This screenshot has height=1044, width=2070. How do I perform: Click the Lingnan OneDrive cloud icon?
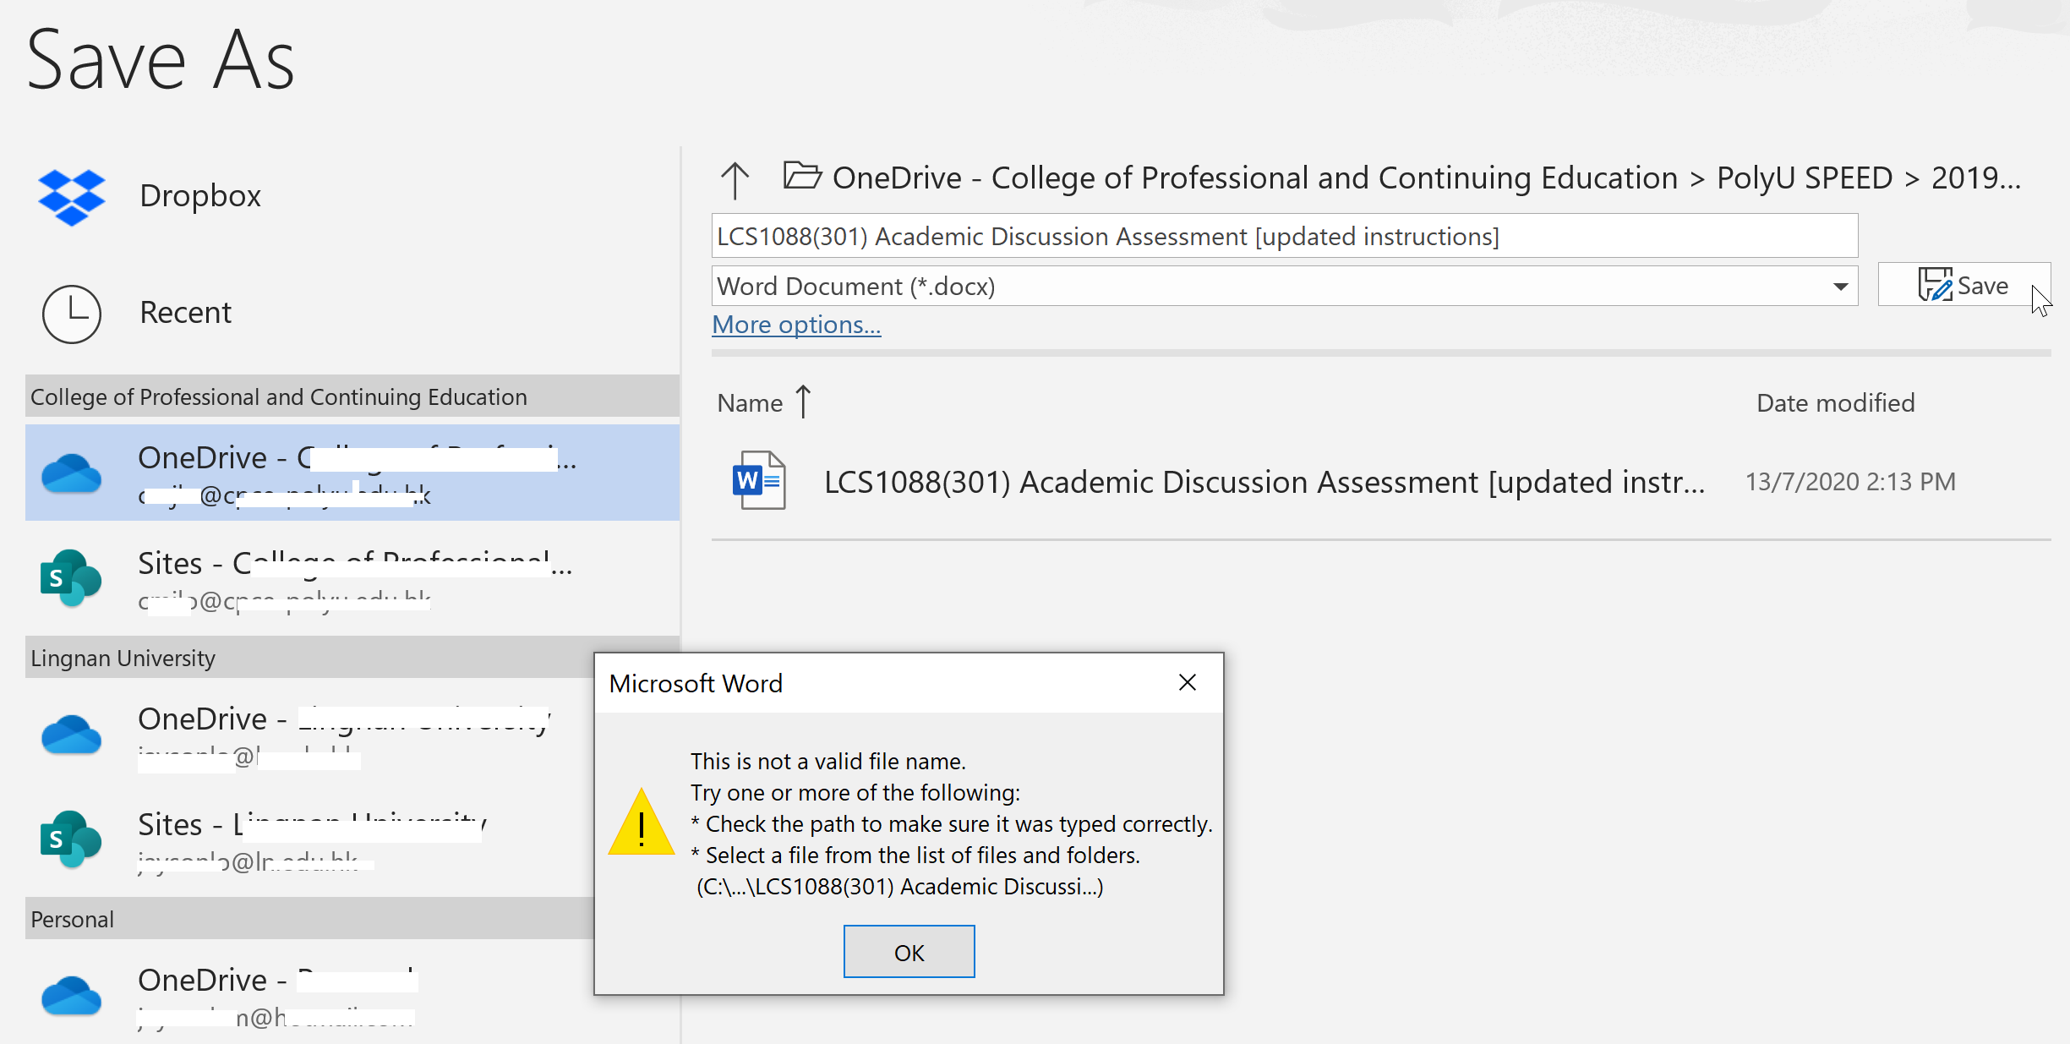(x=72, y=735)
